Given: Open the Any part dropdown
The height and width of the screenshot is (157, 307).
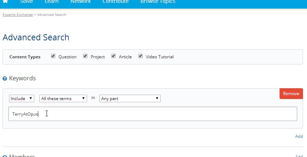Looking at the screenshot, I should tap(130, 98).
